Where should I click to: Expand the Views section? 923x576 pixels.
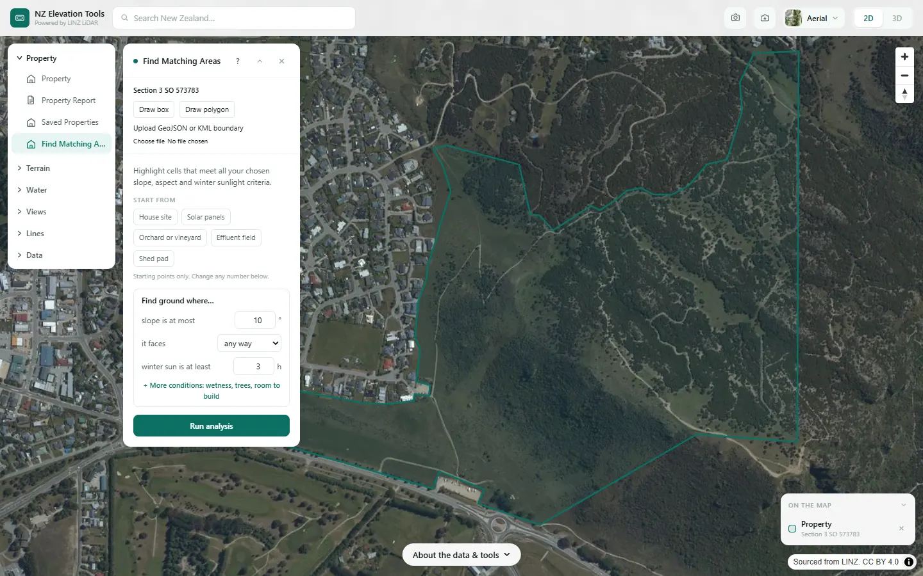click(x=62, y=212)
